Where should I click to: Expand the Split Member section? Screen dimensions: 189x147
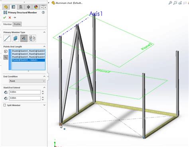pos(44,105)
